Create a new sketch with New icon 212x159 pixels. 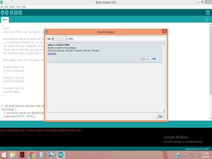point(12,12)
